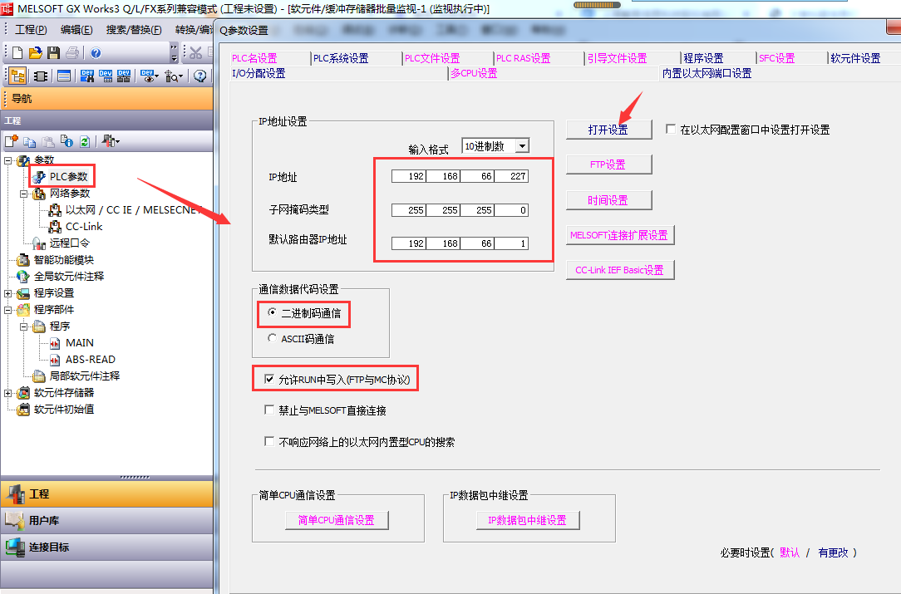
Task: Click the IP数据包中继设置 button
Action: click(528, 520)
